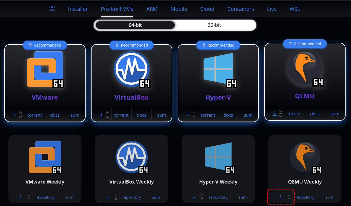351x206 pixels.
Task: Open the repository link for Hyper-V Weekly
Action: pos(218,197)
